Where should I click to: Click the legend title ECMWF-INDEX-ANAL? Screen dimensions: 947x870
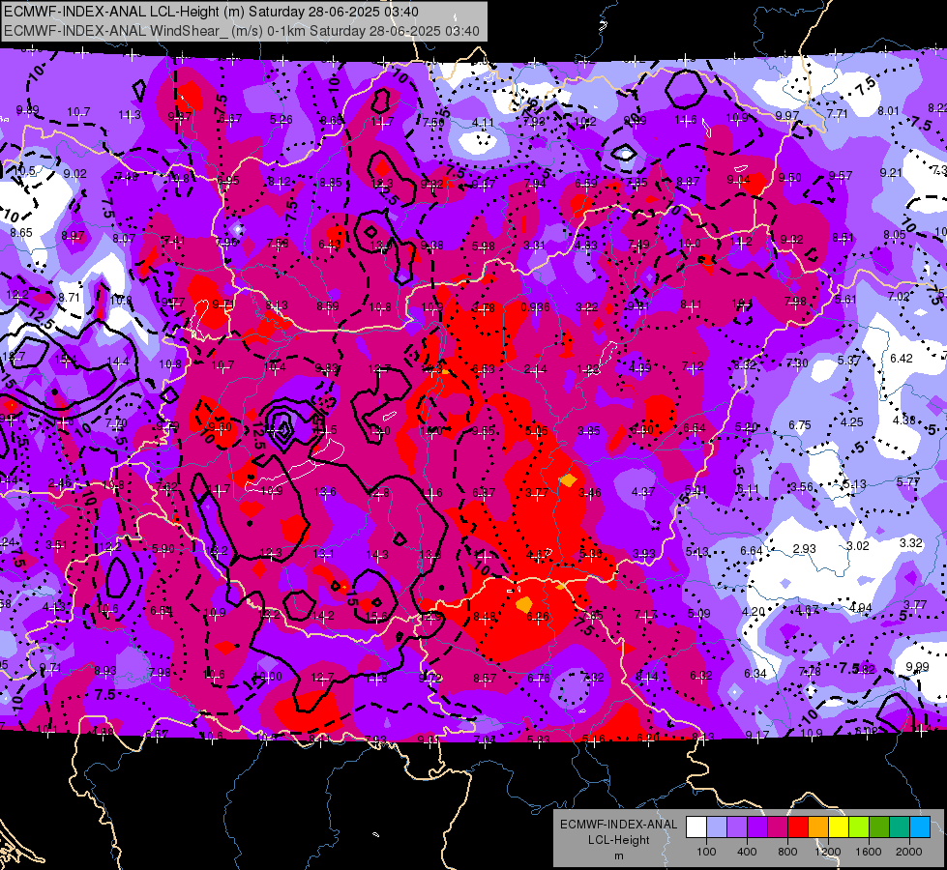click(x=618, y=825)
